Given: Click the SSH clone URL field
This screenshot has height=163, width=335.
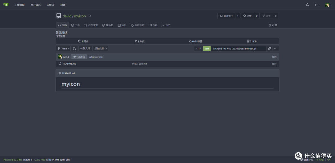Looking at the screenshot, I should (238, 49).
